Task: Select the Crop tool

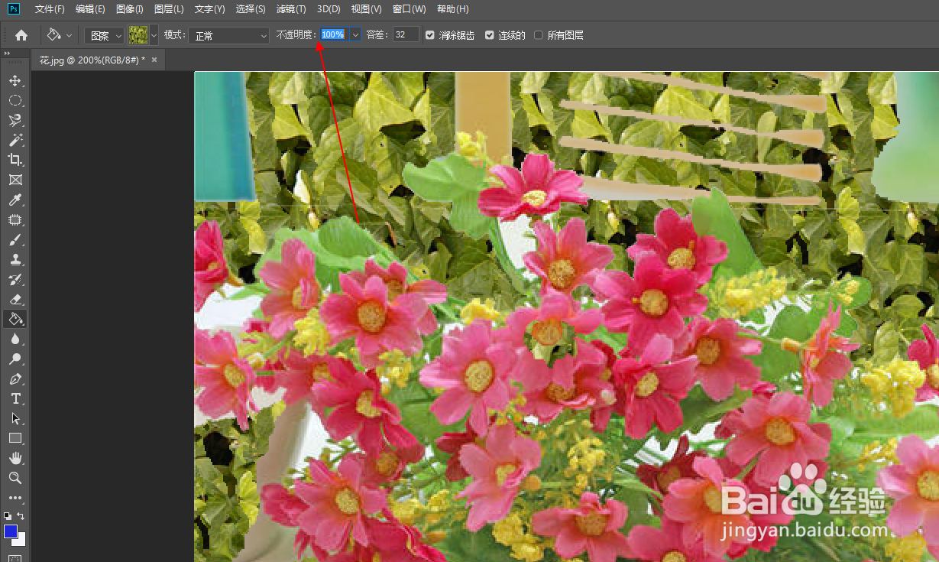Action: tap(15, 160)
